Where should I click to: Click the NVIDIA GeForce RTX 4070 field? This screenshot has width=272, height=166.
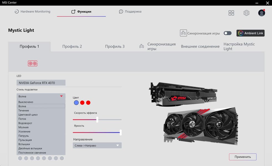41,83
